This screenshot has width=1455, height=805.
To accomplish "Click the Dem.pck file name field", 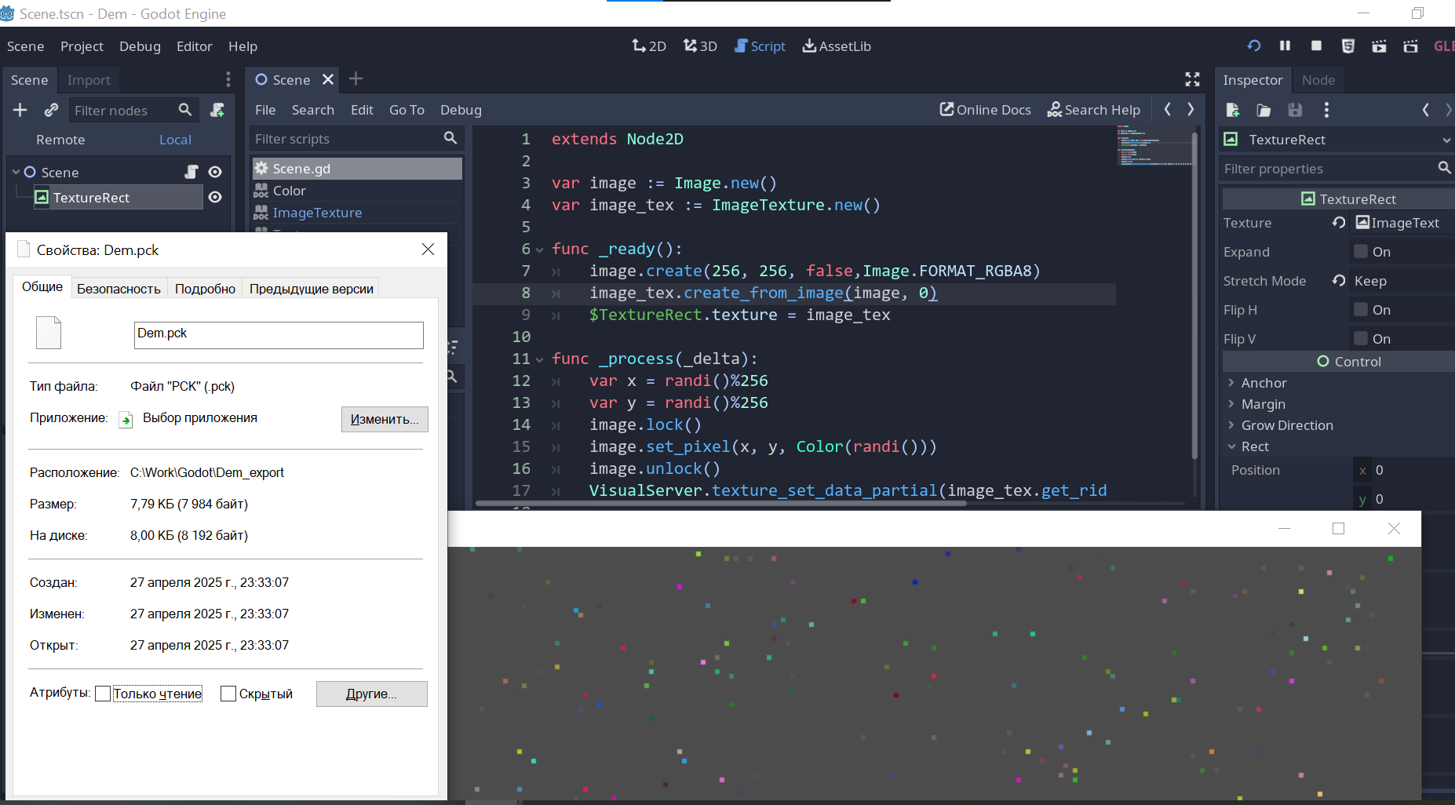I will 279,335.
